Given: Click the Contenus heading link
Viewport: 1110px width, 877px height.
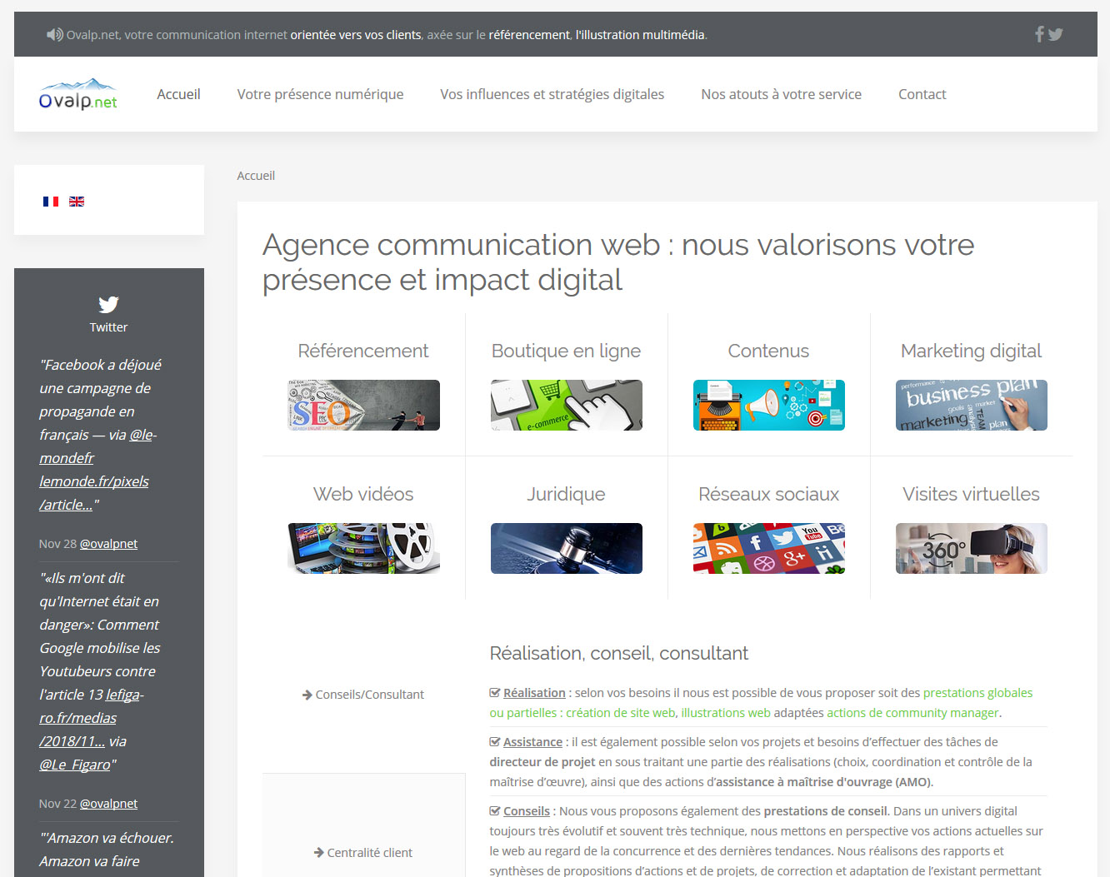Looking at the screenshot, I should point(769,351).
